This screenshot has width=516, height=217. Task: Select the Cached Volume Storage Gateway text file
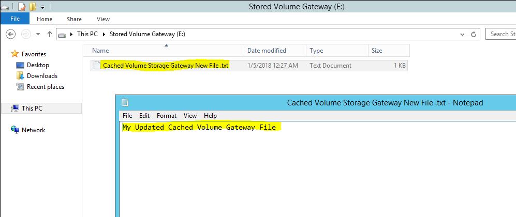pyautogui.click(x=166, y=66)
